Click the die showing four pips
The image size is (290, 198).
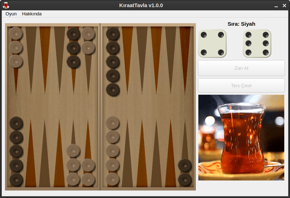pyautogui.click(x=212, y=44)
